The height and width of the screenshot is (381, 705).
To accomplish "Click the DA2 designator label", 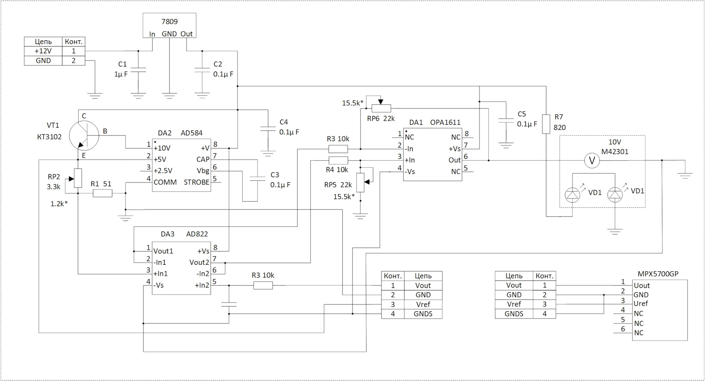I will pos(165,133).
